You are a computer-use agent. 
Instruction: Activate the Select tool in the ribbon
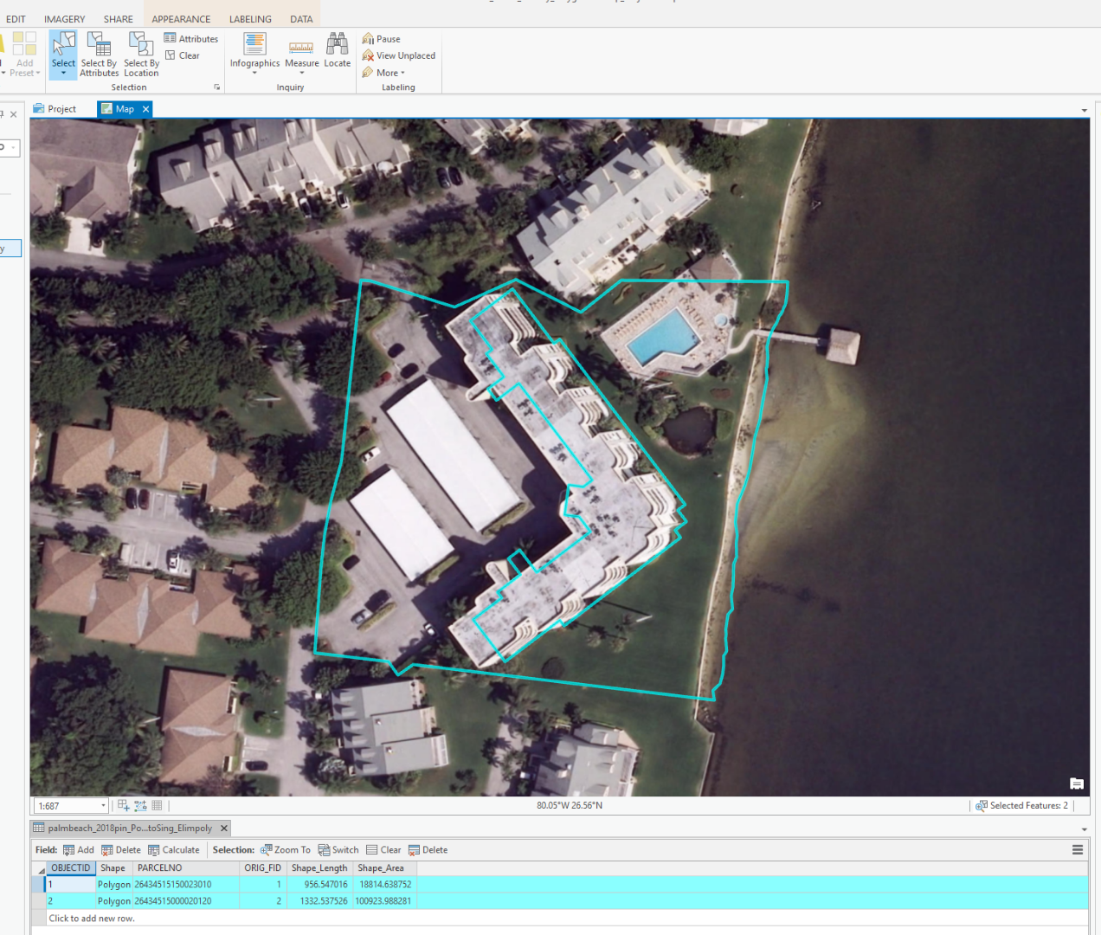click(x=63, y=49)
